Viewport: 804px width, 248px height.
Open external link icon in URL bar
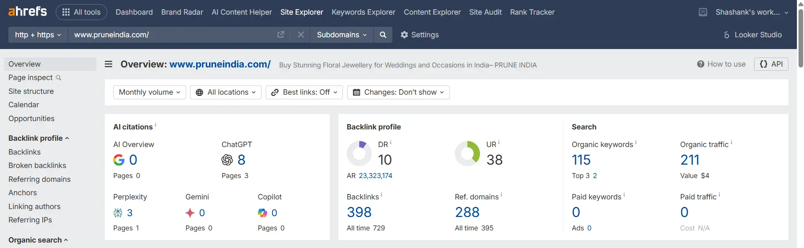click(x=281, y=35)
